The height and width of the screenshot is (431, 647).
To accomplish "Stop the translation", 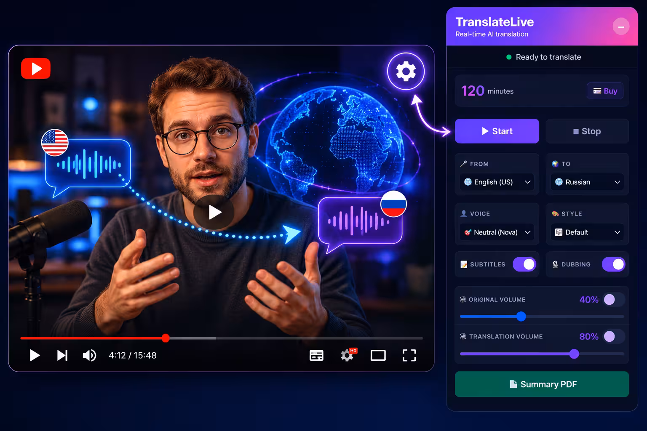I will (x=587, y=131).
